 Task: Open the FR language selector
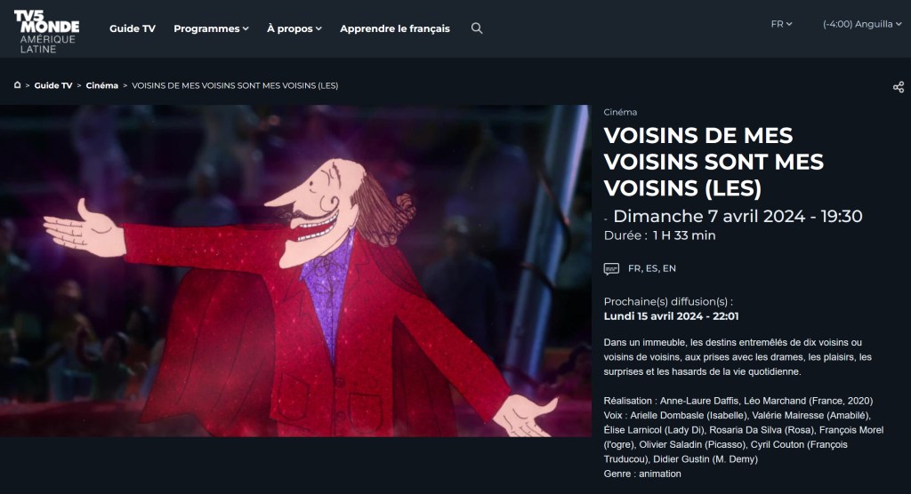[781, 24]
